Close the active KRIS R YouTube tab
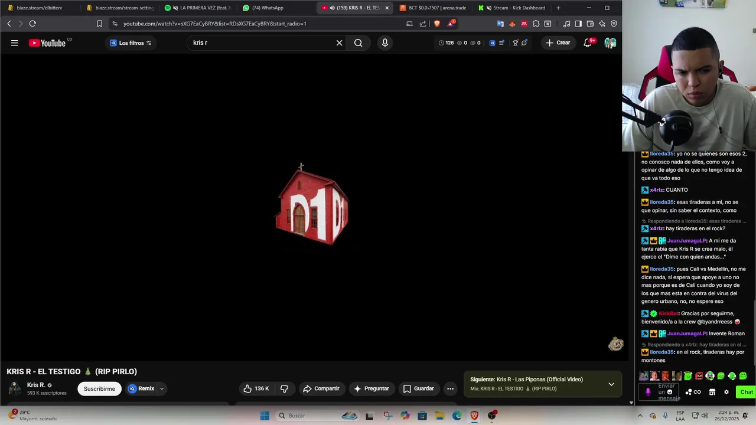Viewport: 756px width, 425px height. point(387,8)
